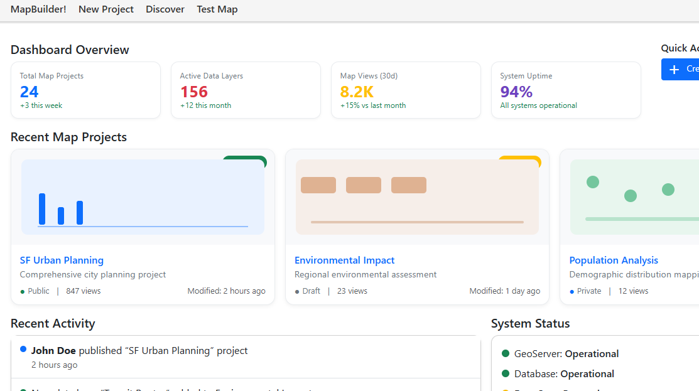Open the Environmental Impact project link
699x391 pixels.
[344, 260]
